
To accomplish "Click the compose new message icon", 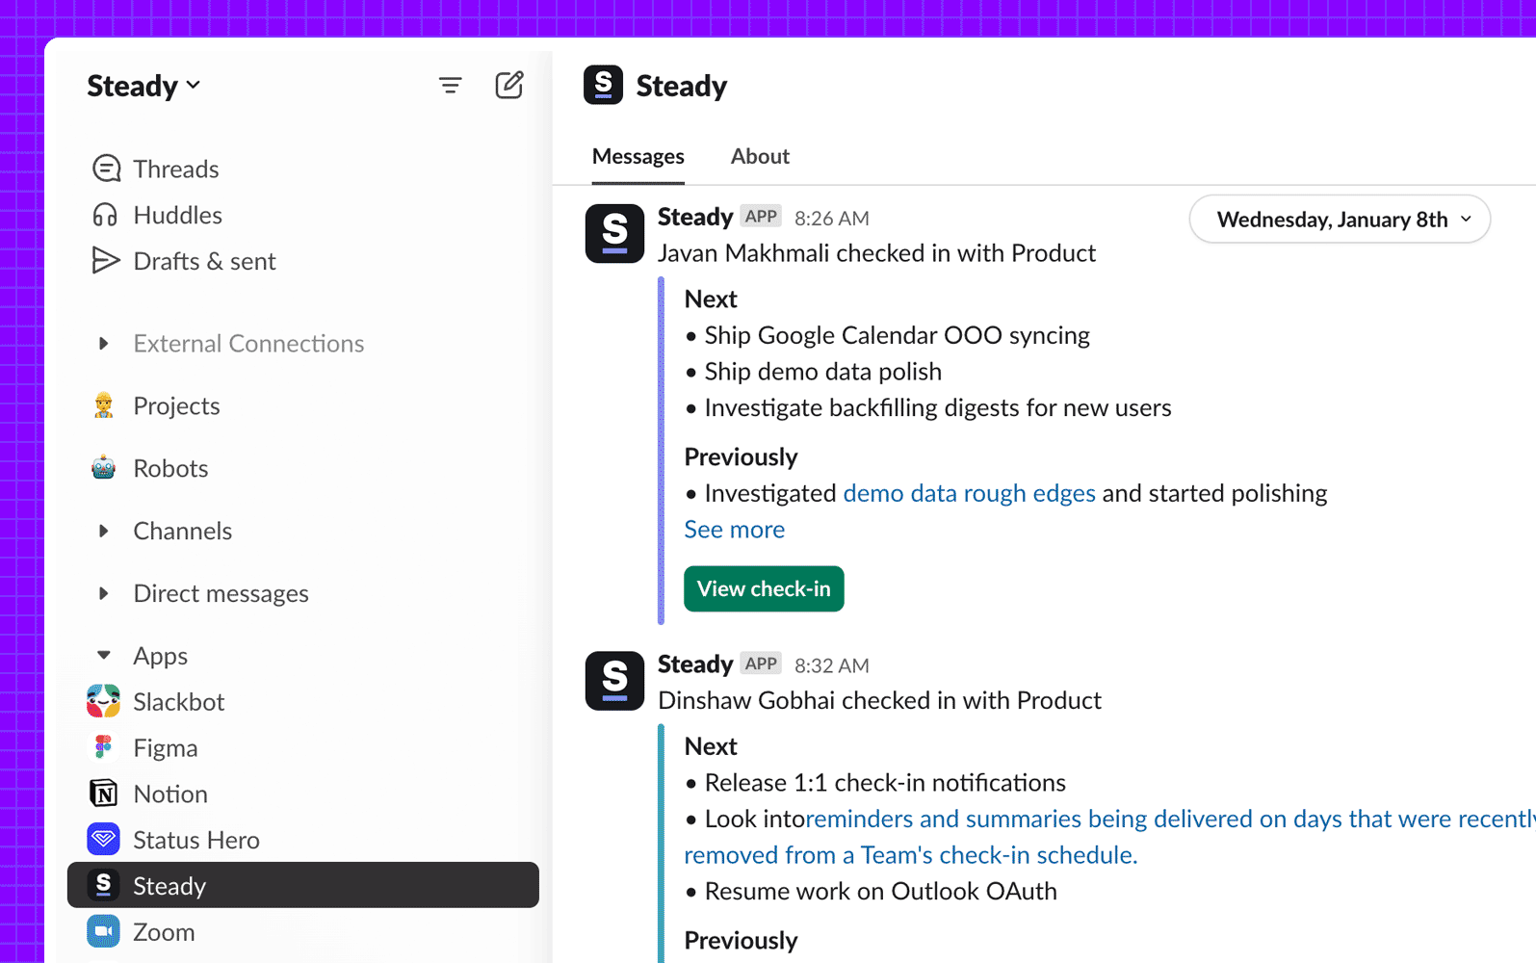I will (x=509, y=85).
